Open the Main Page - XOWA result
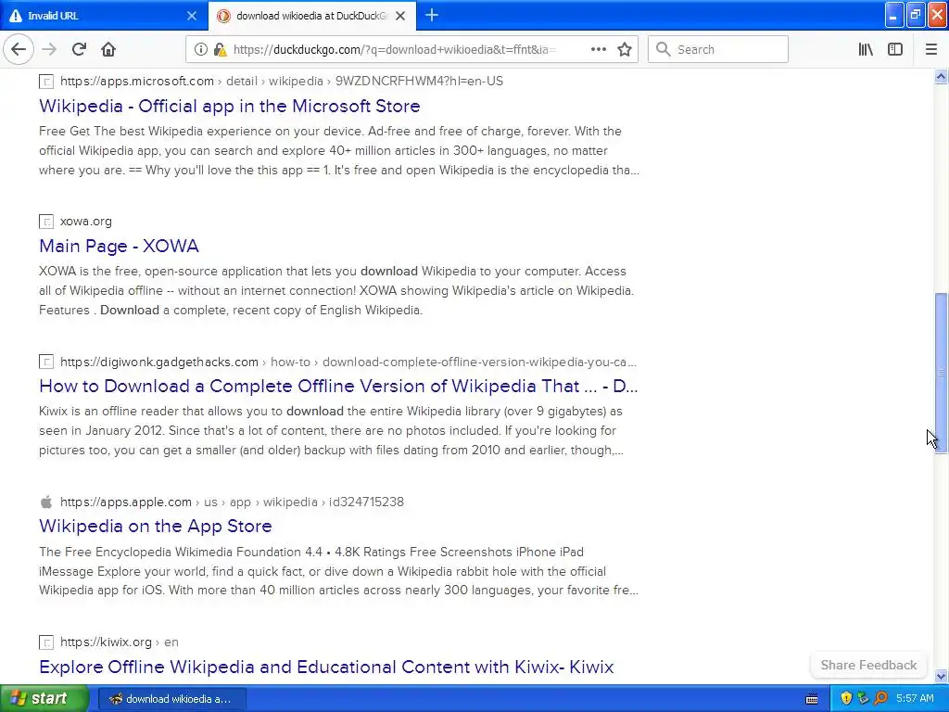This screenshot has width=949, height=712. click(119, 246)
